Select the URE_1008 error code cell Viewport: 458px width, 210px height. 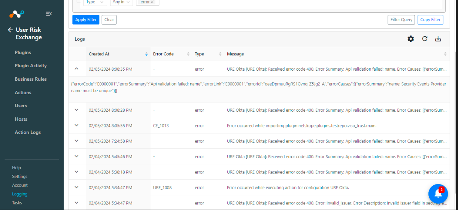click(162, 188)
